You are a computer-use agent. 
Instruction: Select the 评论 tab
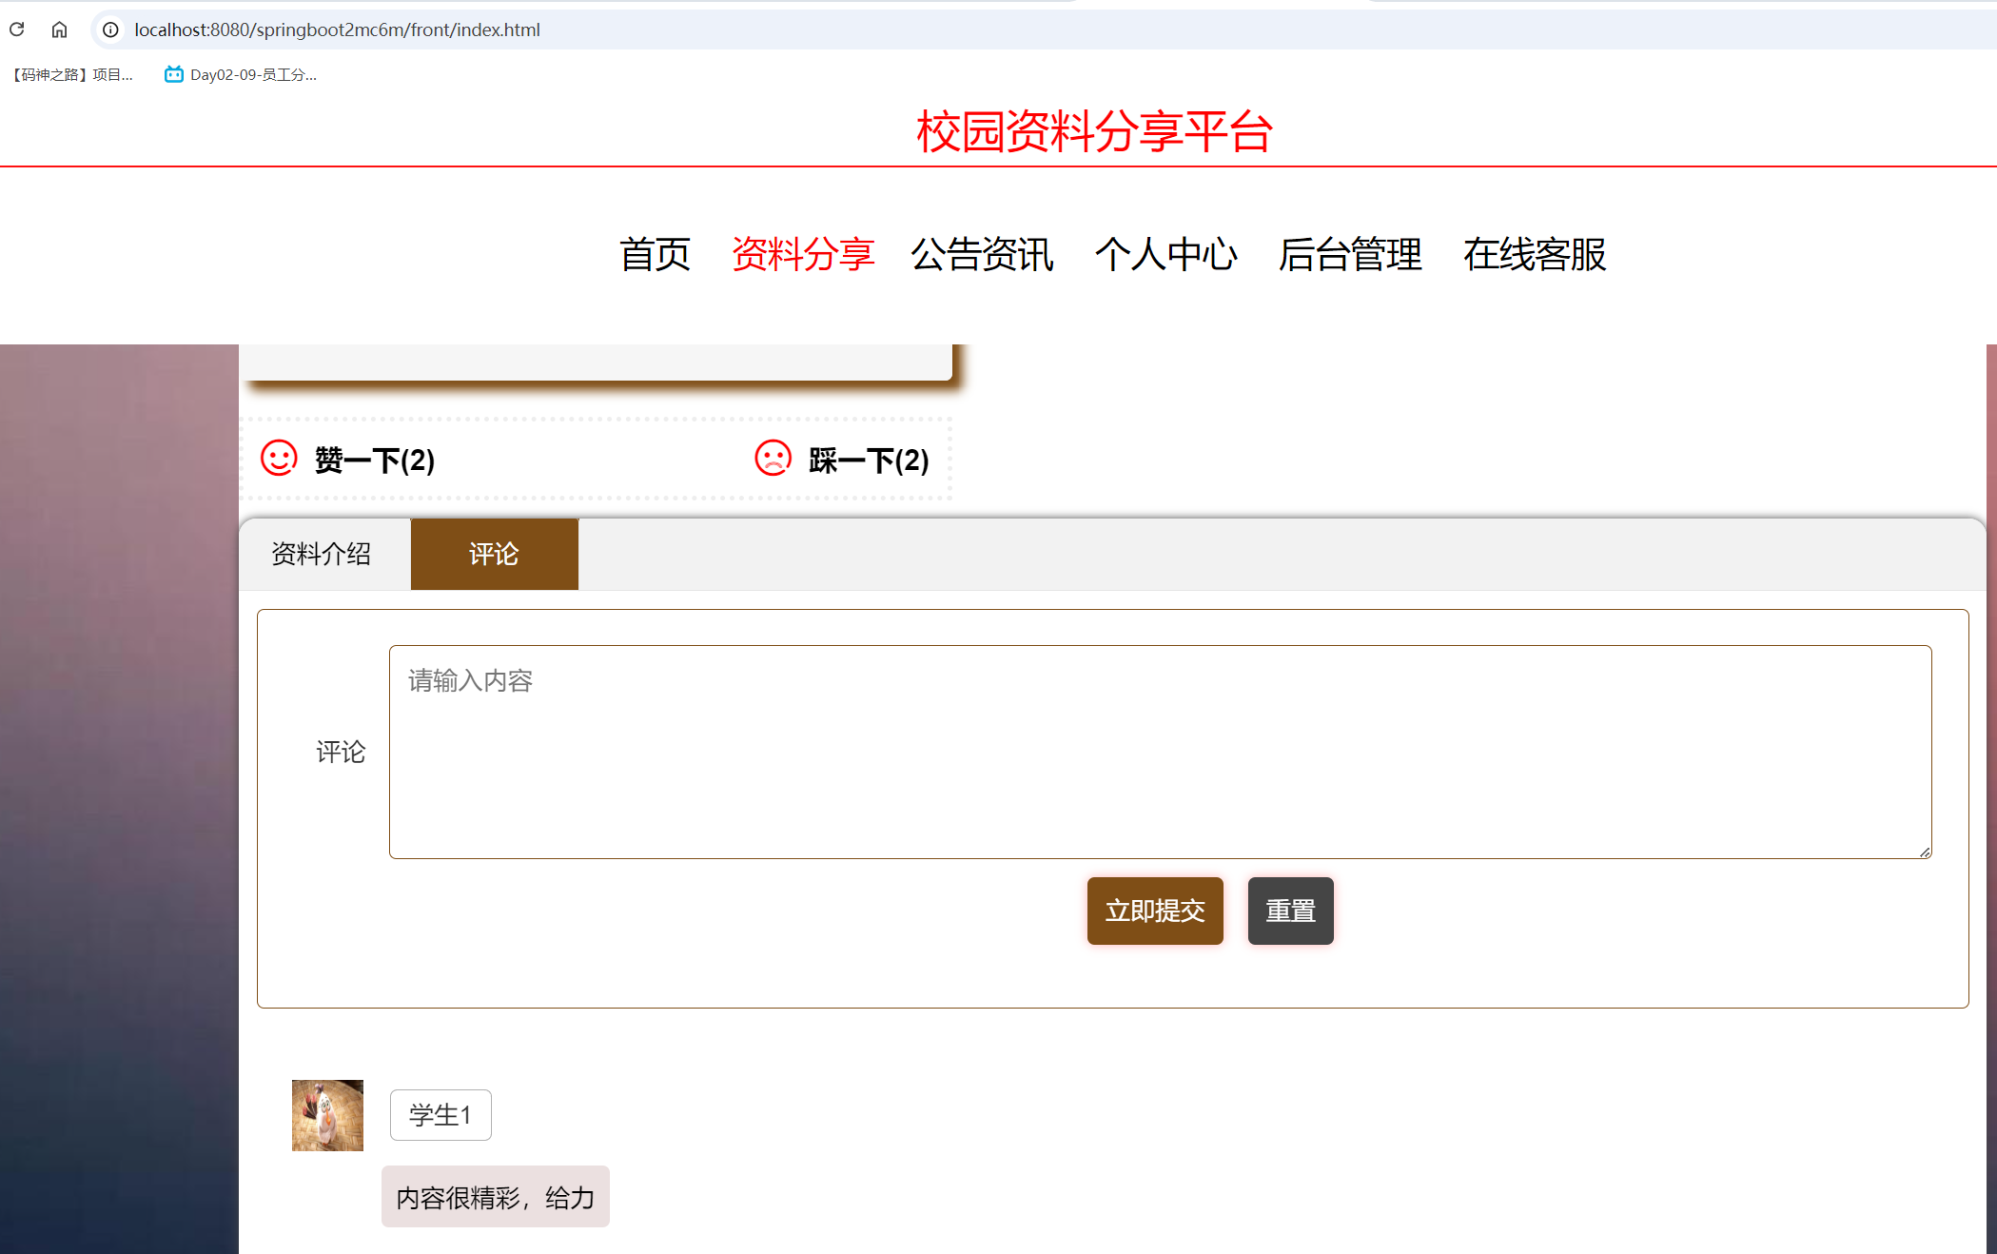(x=494, y=554)
